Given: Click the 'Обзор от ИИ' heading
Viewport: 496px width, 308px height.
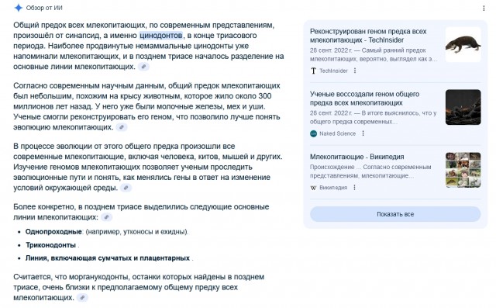Looking at the screenshot, I should click(x=44, y=8).
